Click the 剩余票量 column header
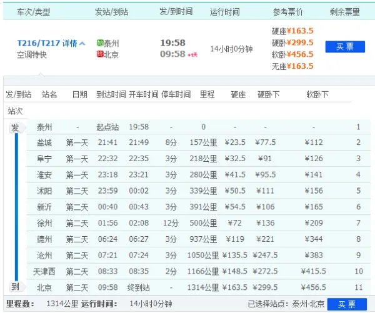The image size is (375, 313). pos(345,12)
